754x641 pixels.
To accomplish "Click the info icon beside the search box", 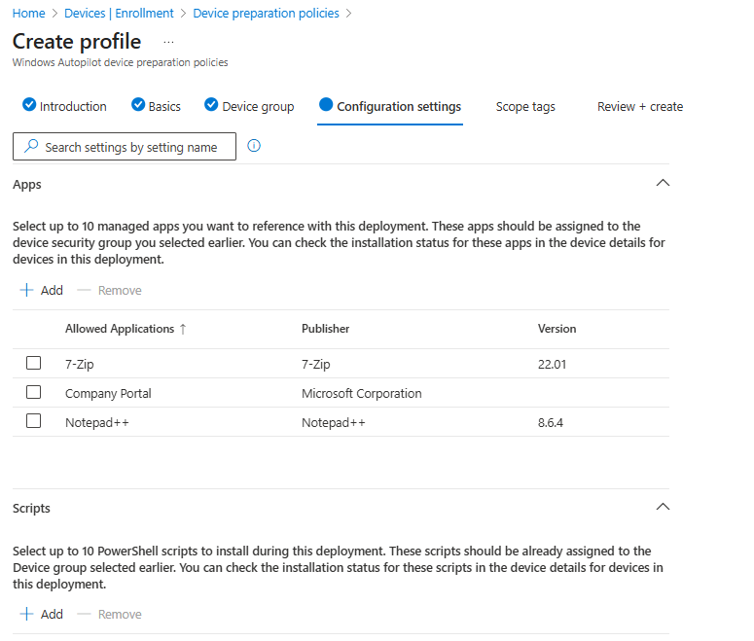I will [254, 146].
